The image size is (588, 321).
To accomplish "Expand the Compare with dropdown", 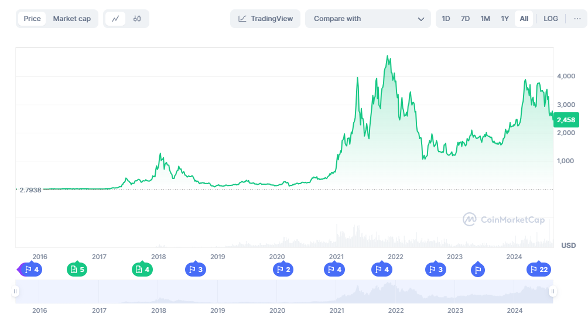I will click(367, 19).
